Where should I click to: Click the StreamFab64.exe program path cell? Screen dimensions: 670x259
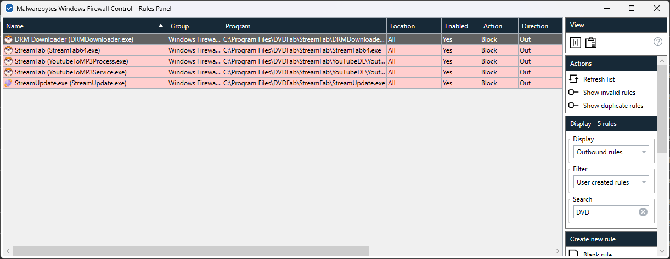[305, 50]
